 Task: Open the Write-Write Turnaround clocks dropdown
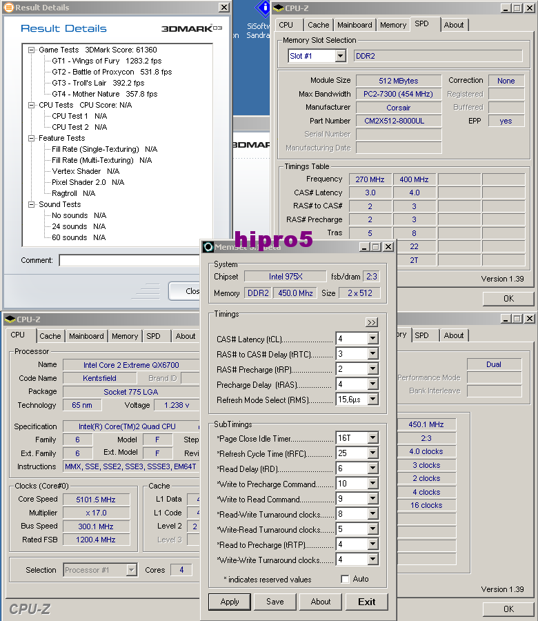pos(372,560)
